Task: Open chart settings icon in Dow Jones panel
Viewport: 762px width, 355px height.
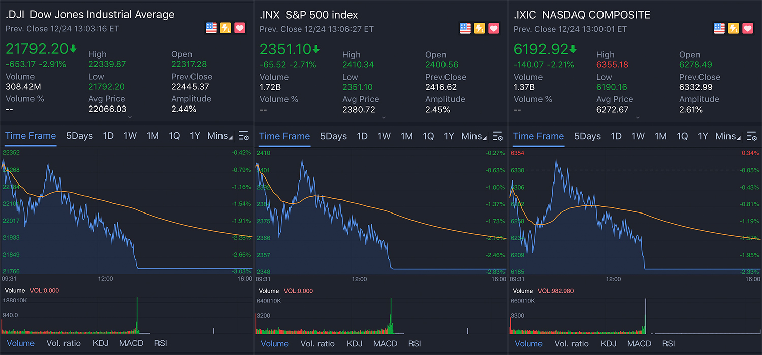Action: click(244, 136)
